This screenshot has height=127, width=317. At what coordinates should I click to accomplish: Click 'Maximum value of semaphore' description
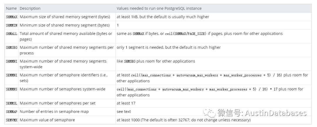click(45, 120)
